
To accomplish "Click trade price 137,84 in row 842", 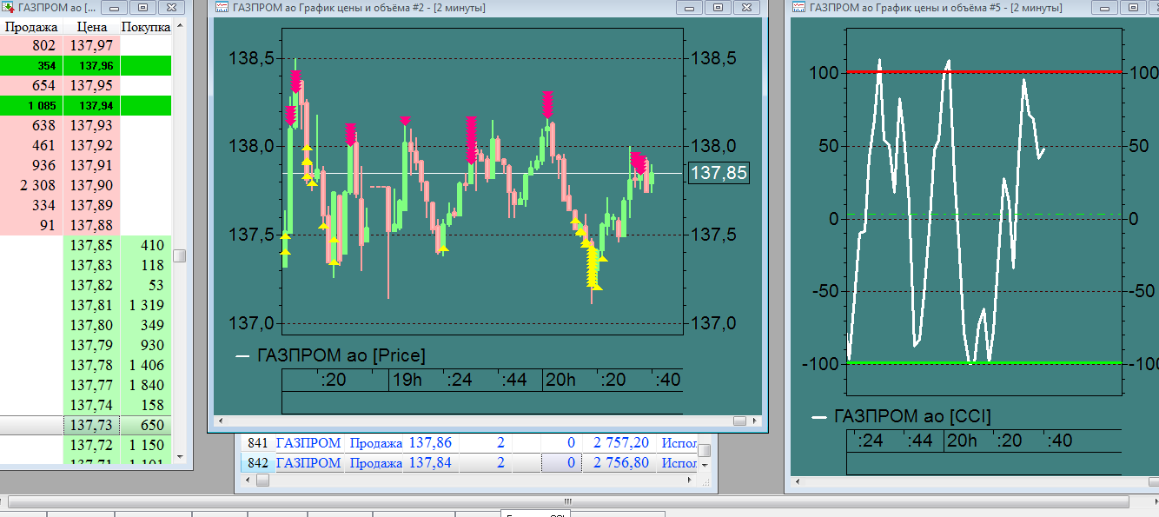I will pos(430,462).
